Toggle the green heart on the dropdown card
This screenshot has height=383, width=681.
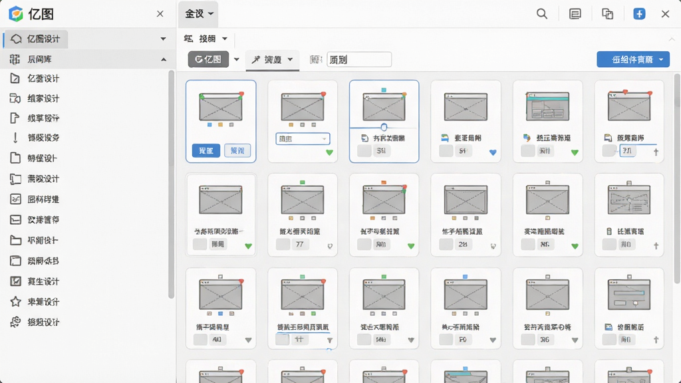[329, 152]
